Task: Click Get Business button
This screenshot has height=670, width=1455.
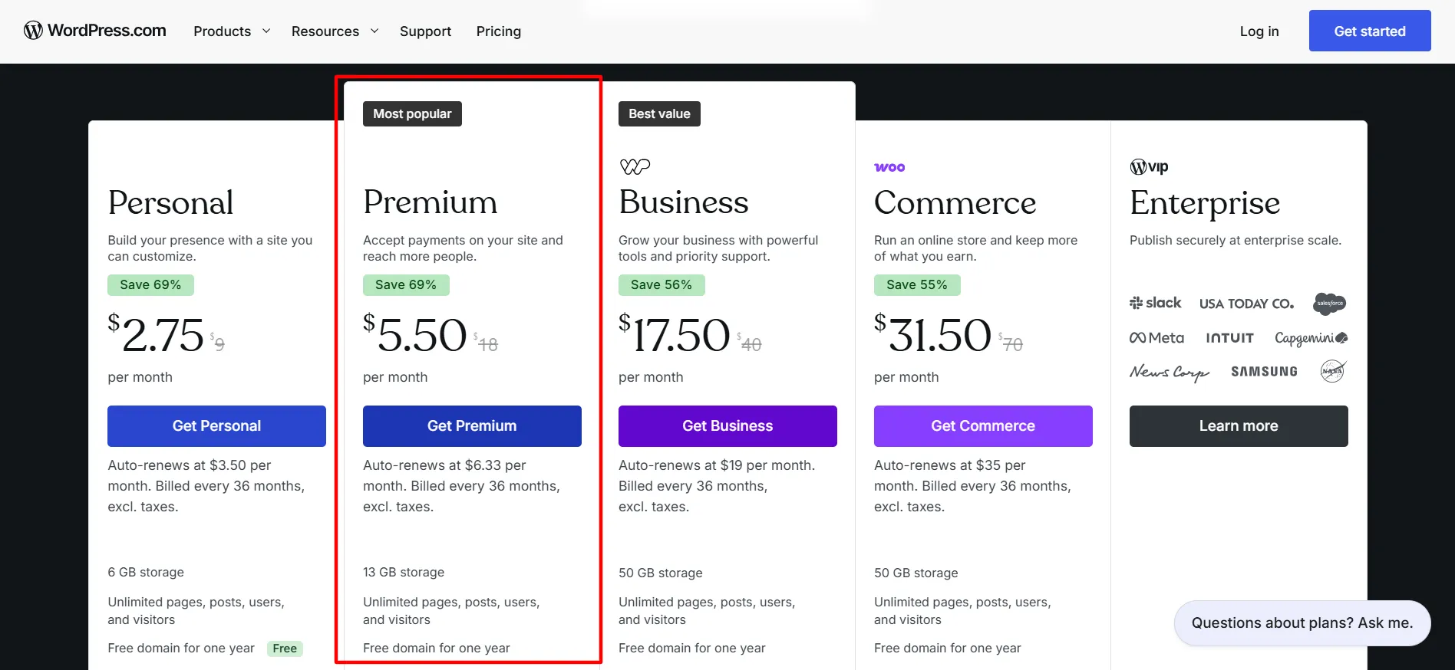Action: point(727,426)
